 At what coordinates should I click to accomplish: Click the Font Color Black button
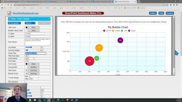tap(34, 64)
